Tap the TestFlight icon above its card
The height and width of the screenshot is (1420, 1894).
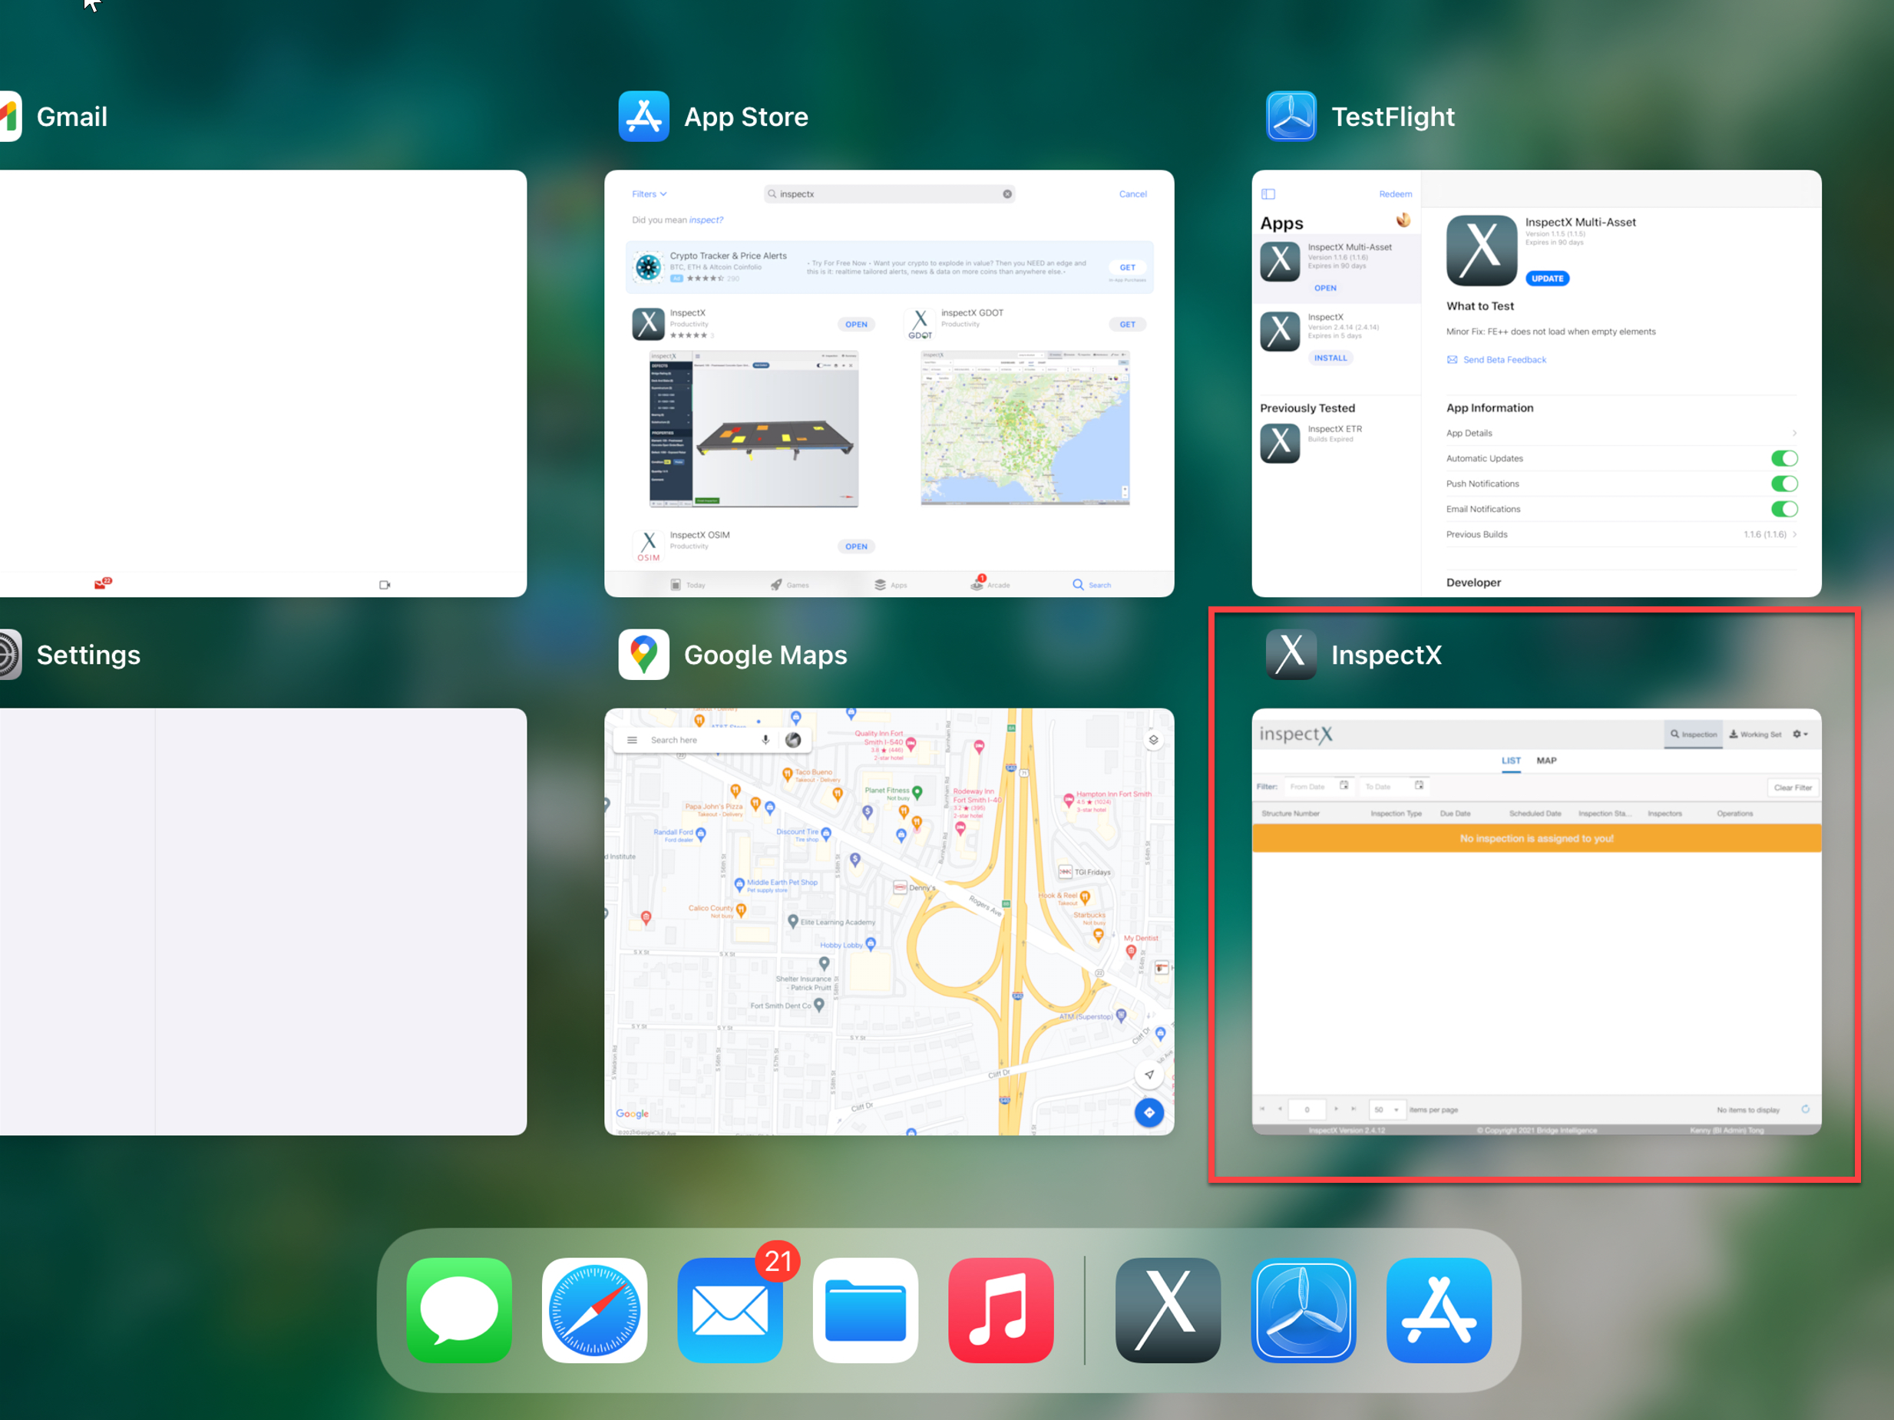[1291, 117]
